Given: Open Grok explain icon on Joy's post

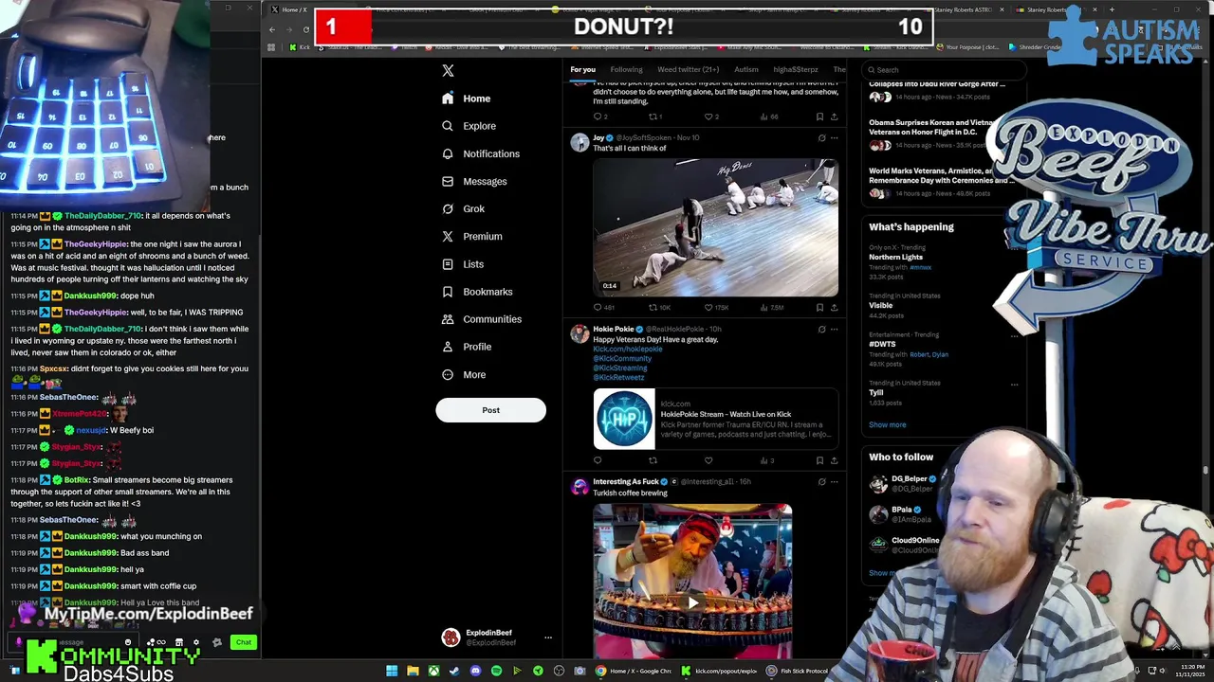Looking at the screenshot, I should pyautogui.click(x=821, y=138).
